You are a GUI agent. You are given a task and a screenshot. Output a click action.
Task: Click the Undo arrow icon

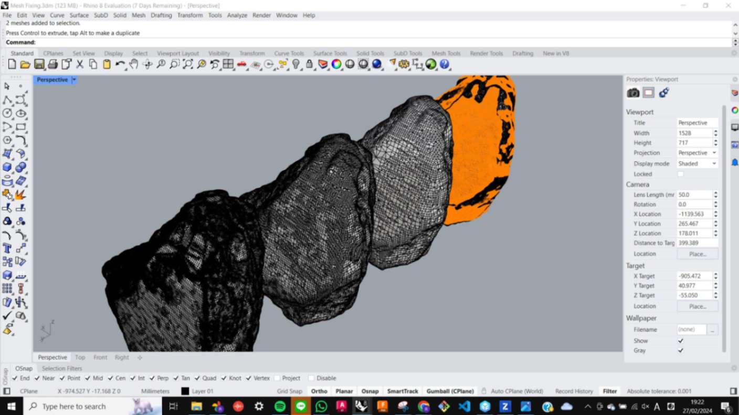[x=120, y=64]
